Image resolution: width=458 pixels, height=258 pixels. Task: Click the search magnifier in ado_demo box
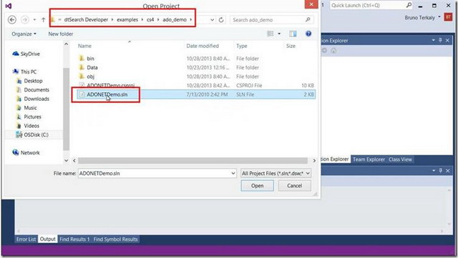pos(308,19)
